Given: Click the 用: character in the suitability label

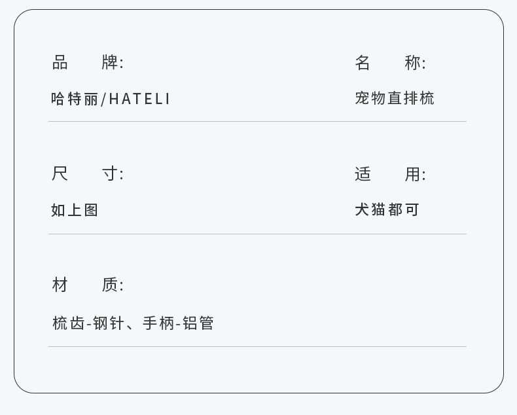Looking at the screenshot, I should (415, 174).
